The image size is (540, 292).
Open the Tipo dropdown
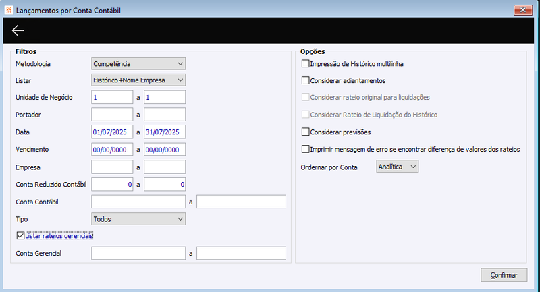138,219
